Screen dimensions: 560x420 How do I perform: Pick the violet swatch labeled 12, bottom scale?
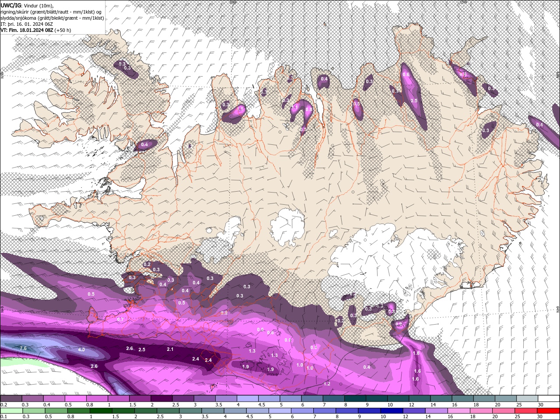[414, 411]
